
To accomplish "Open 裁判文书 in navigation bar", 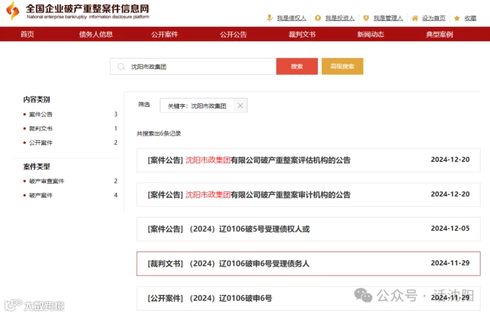I will pos(302,34).
